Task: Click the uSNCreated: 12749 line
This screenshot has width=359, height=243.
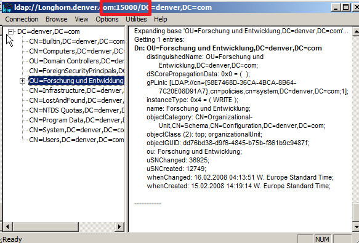Action: tap(176, 169)
